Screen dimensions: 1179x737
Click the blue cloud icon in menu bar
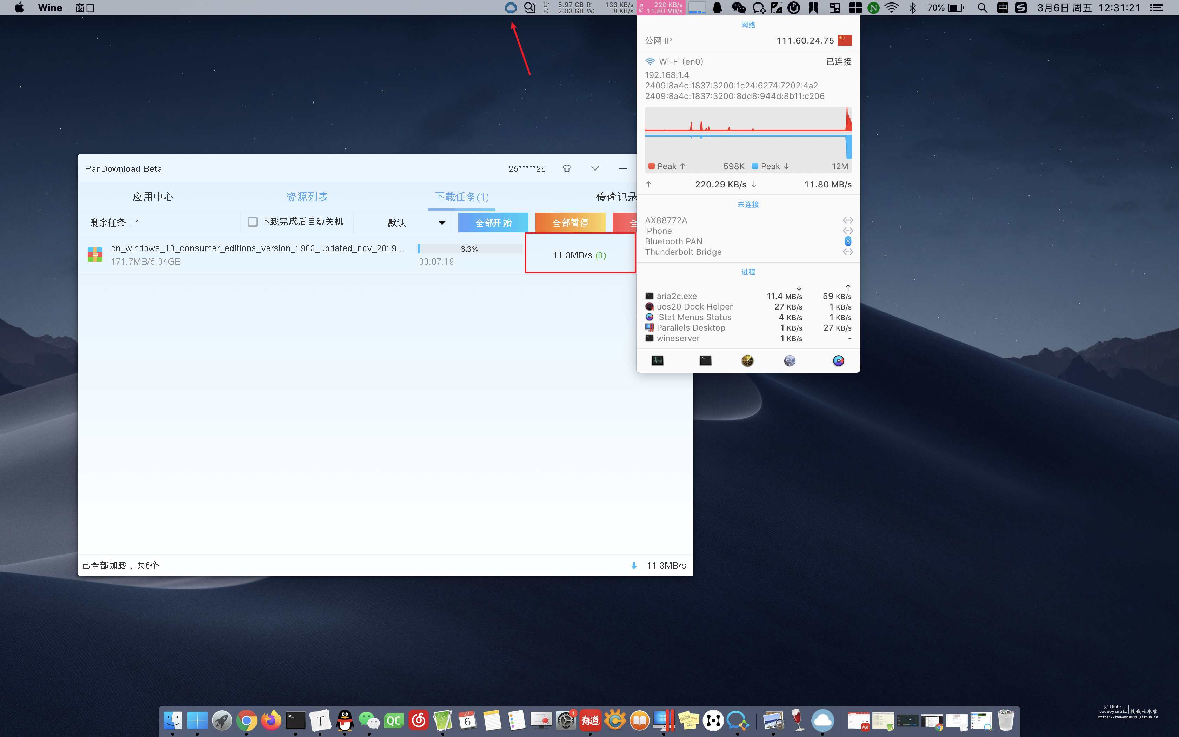(x=510, y=7)
